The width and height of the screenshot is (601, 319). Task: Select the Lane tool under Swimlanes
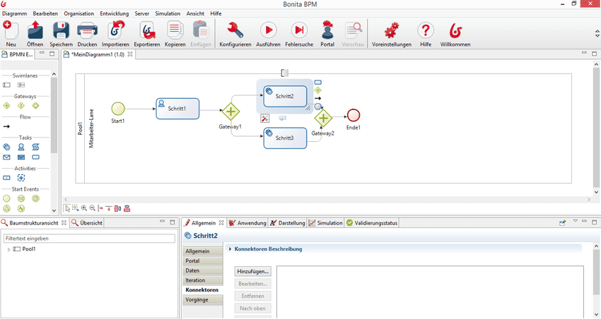coord(21,85)
